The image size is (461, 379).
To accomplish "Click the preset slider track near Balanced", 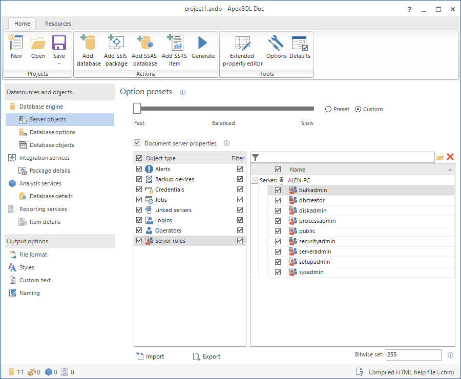I will click(x=223, y=109).
